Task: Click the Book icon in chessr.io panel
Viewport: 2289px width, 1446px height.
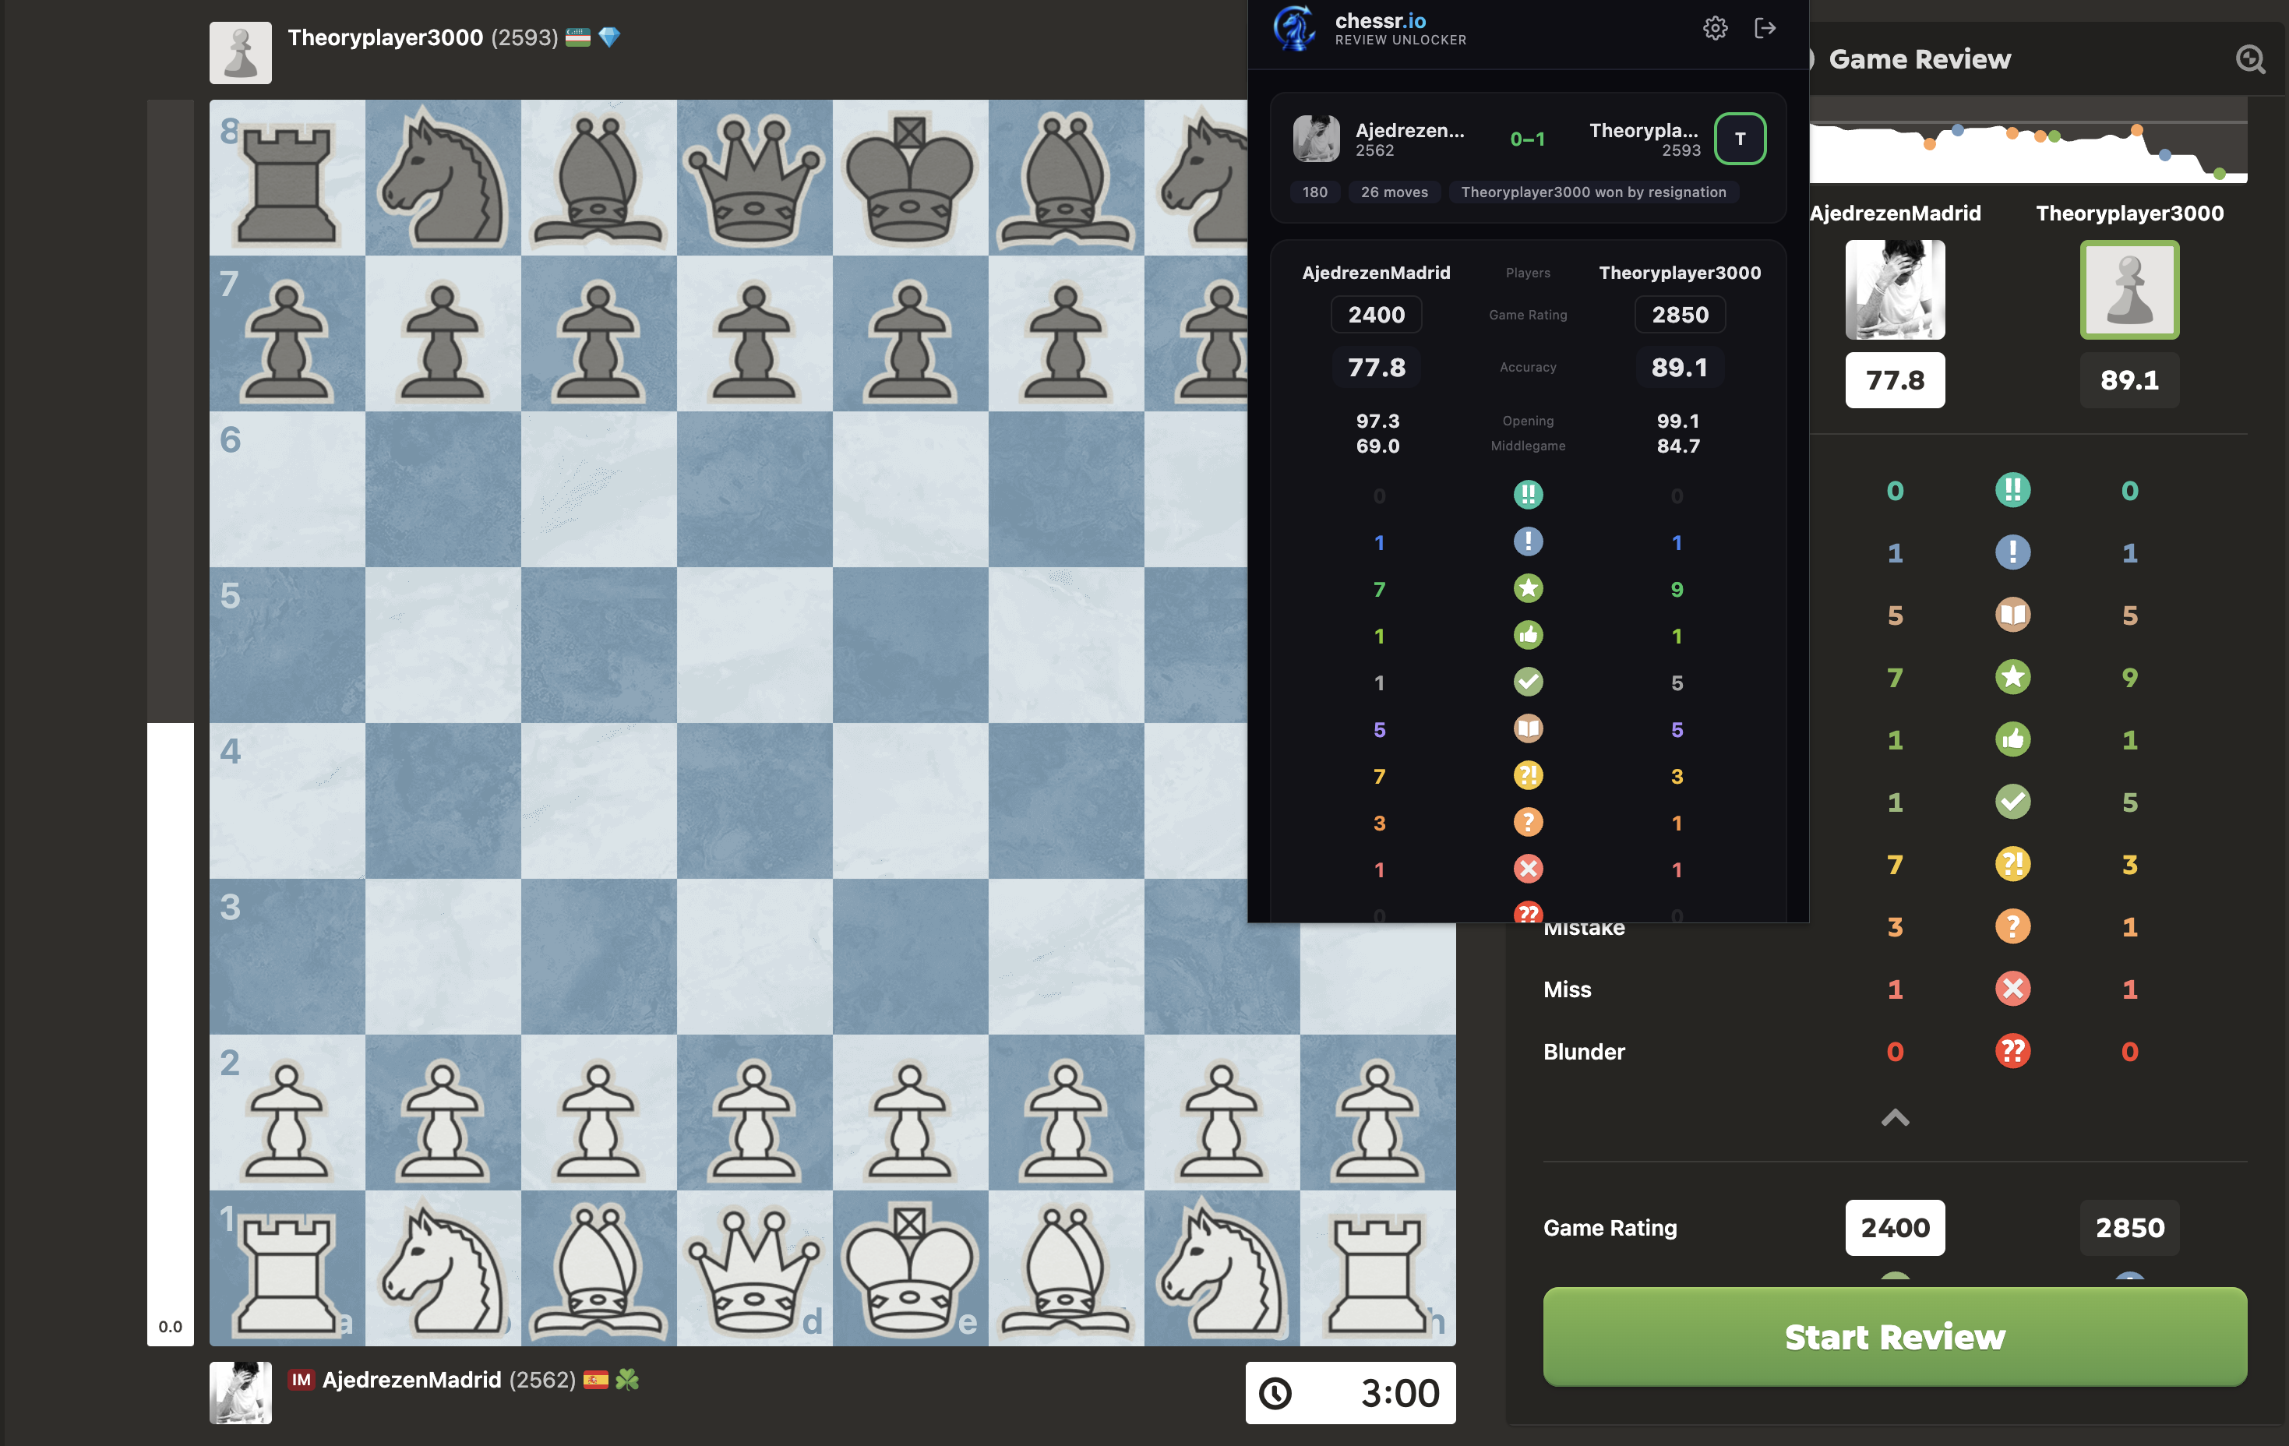Action: pyautogui.click(x=1528, y=728)
